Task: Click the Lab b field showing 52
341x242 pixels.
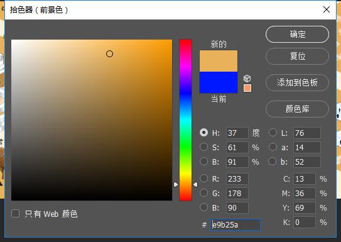Action: point(307,162)
